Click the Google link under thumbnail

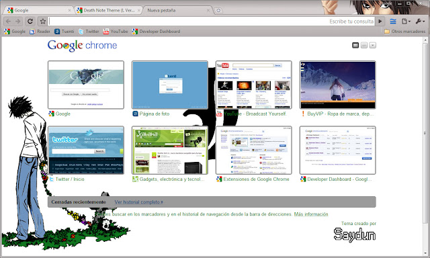(62, 114)
